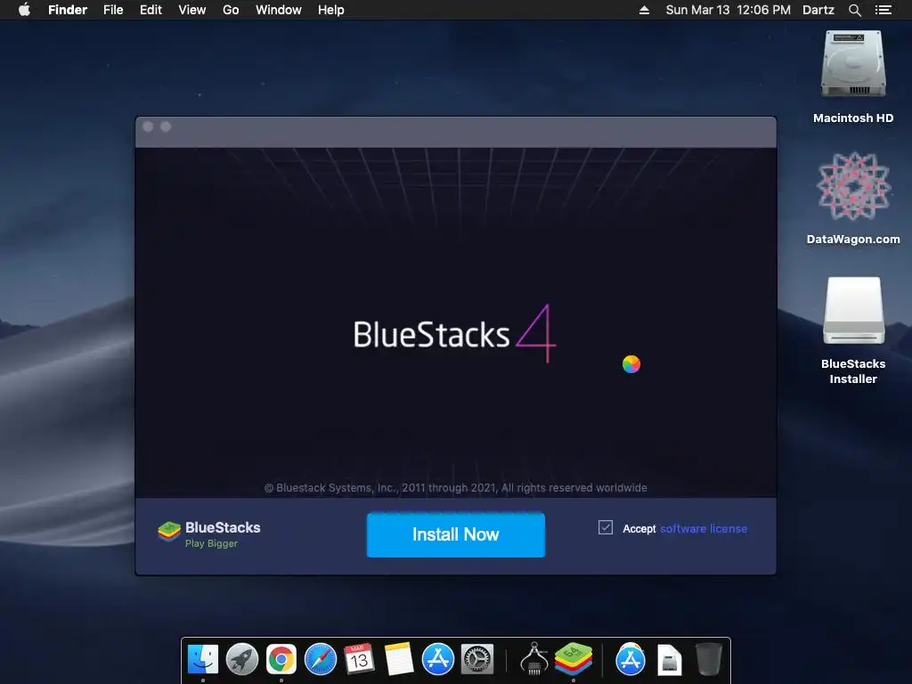Open the Window menu

pos(279,10)
